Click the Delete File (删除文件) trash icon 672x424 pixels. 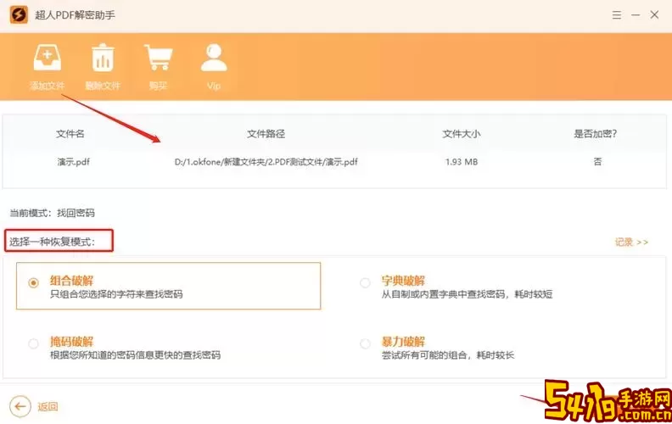103,58
